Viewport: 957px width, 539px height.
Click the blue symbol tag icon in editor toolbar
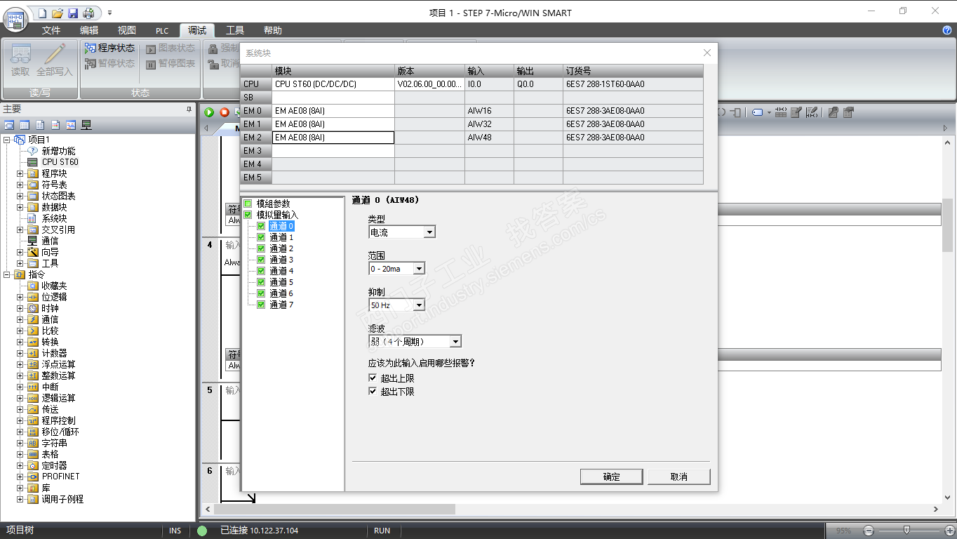pyautogui.click(x=758, y=112)
